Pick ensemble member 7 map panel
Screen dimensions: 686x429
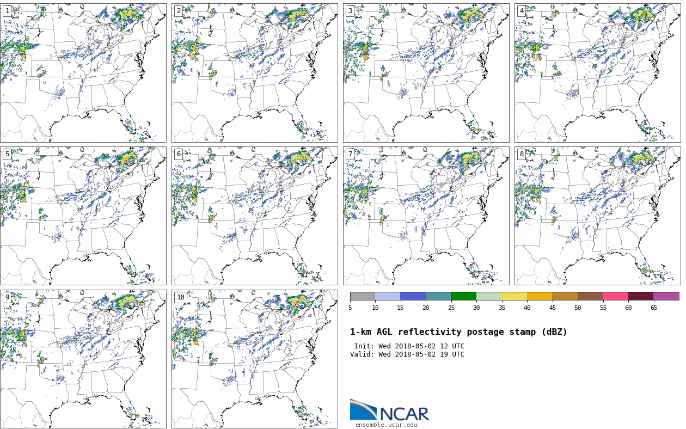[x=426, y=216]
